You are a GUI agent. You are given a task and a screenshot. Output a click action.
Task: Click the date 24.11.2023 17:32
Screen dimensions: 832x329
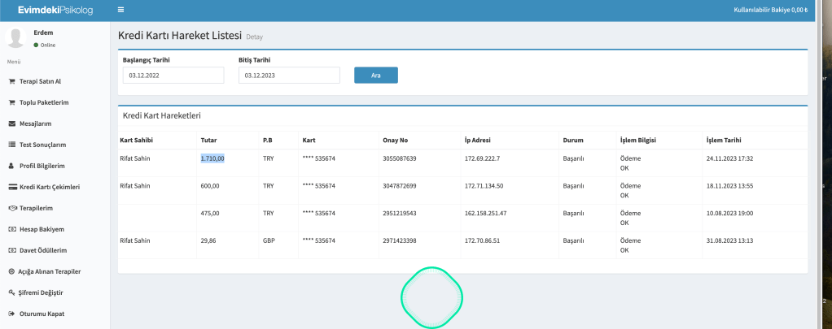tap(729, 158)
